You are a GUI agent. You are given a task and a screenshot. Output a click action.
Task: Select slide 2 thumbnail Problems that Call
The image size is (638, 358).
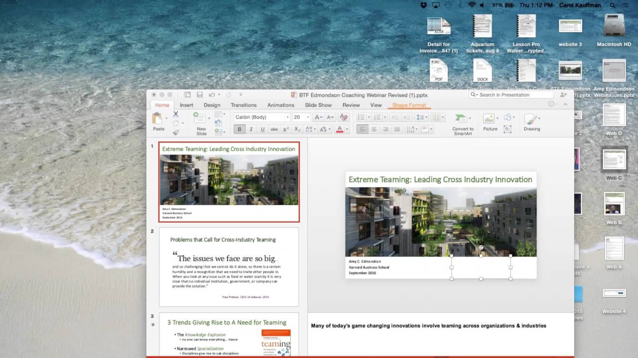tap(229, 267)
